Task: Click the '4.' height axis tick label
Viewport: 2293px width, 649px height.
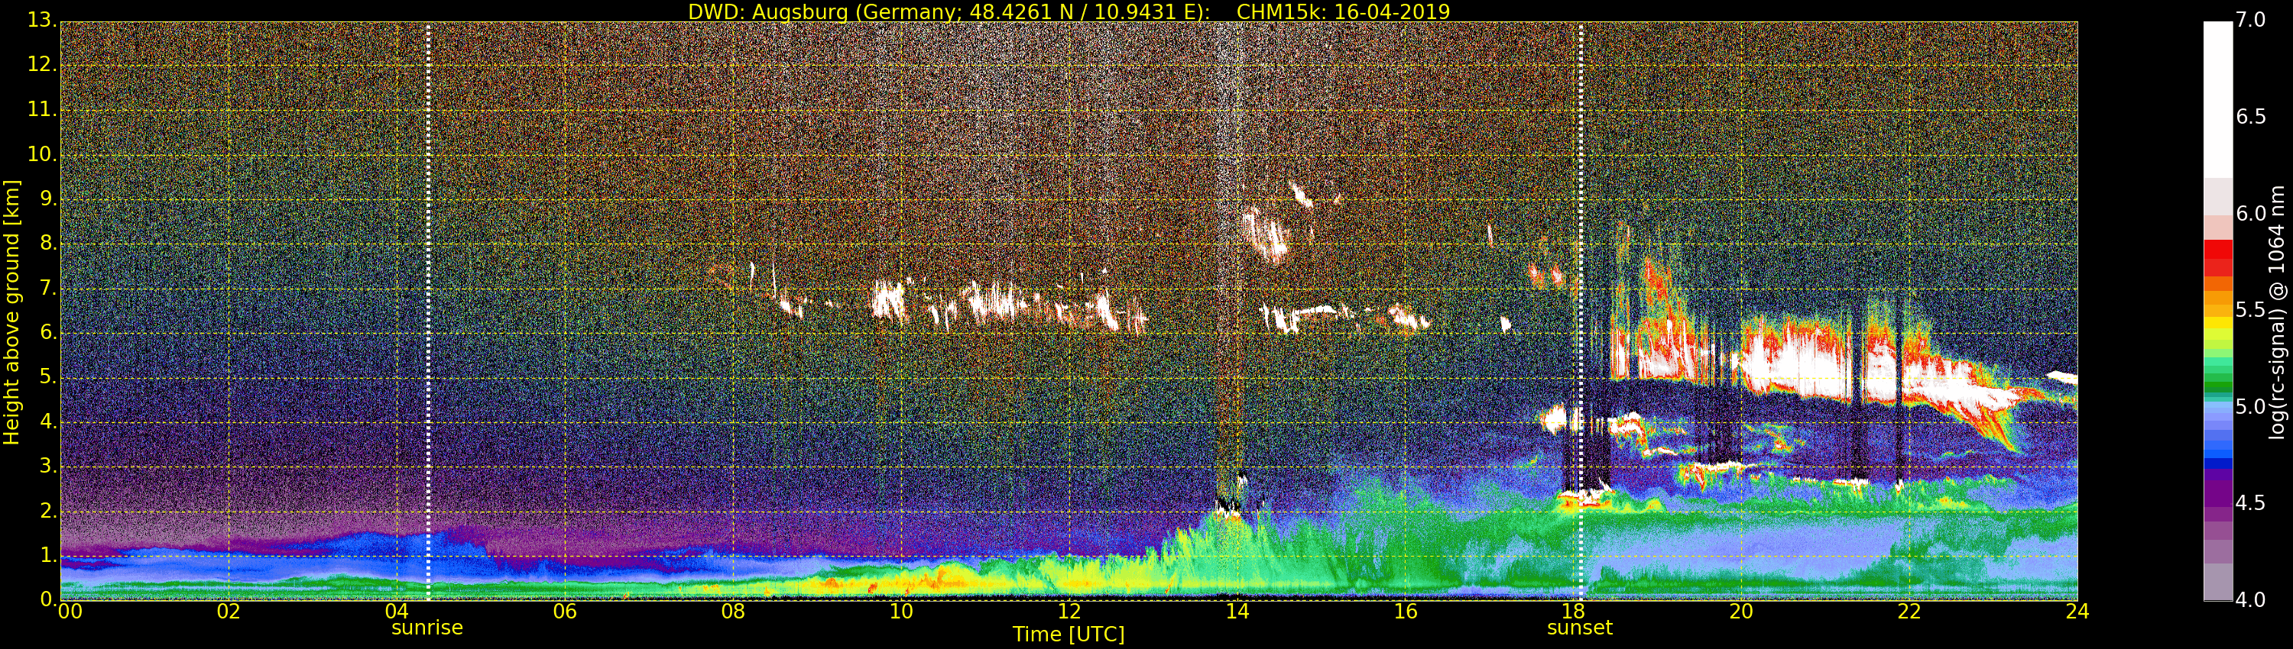Action: pyautogui.click(x=48, y=421)
